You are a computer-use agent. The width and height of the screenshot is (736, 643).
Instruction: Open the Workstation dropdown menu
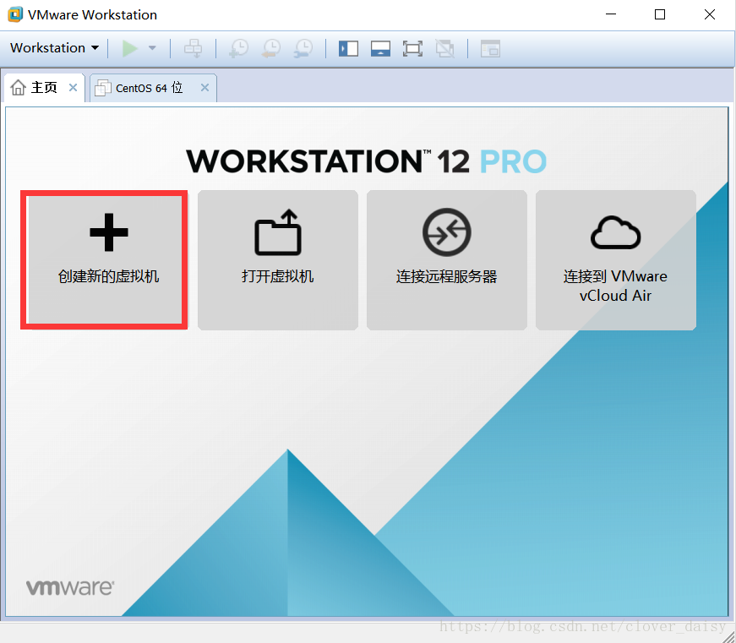point(54,48)
